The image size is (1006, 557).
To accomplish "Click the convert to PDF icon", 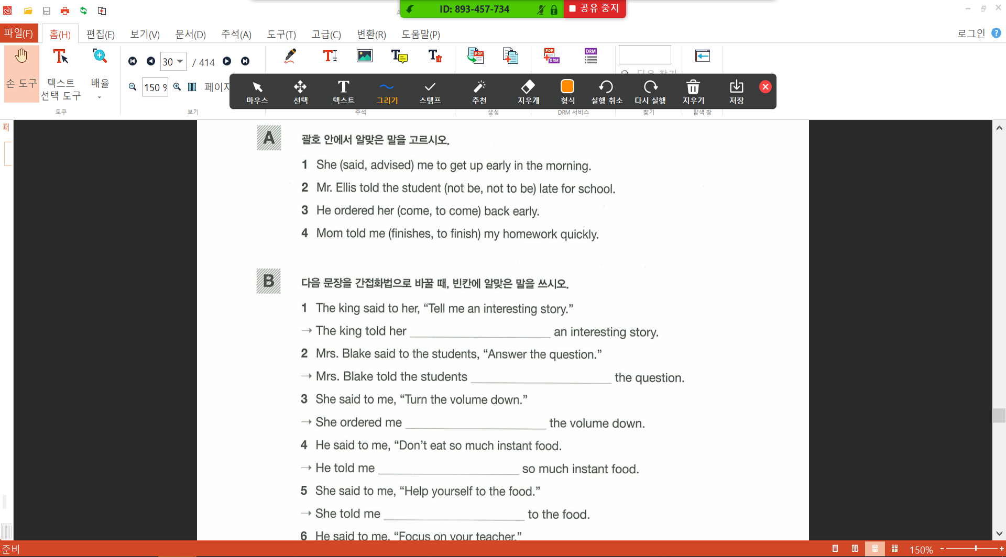I will click(x=476, y=56).
